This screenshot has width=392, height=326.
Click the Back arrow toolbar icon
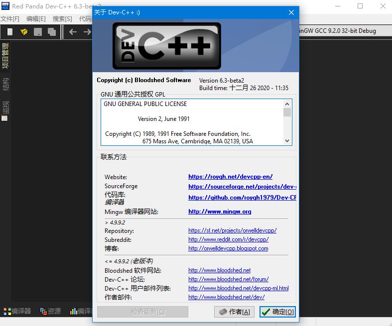[x=73, y=32]
